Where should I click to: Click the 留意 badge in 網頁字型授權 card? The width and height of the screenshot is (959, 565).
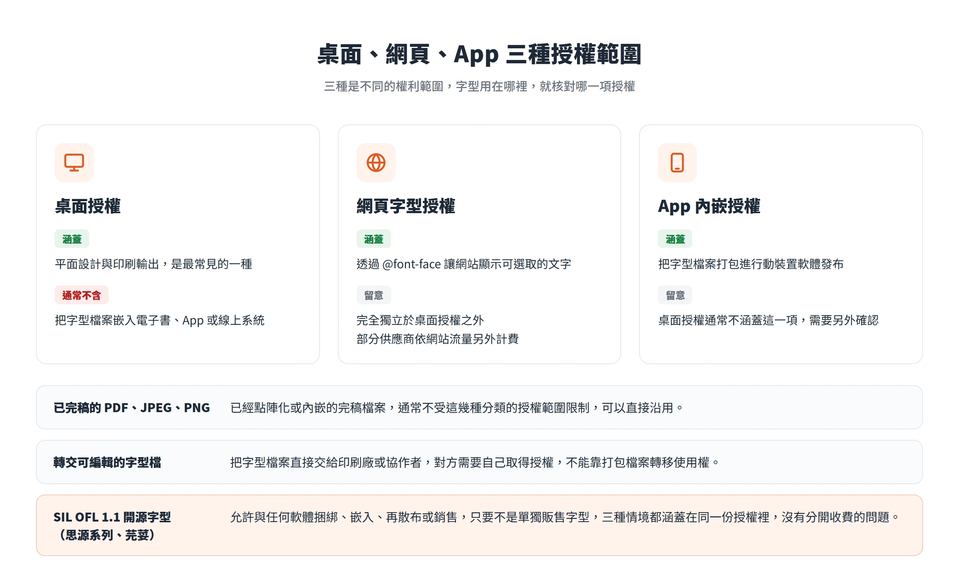click(x=374, y=295)
